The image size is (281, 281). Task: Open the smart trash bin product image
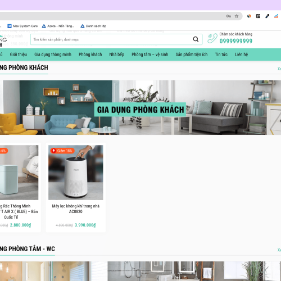pyautogui.click(x=19, y=173)
